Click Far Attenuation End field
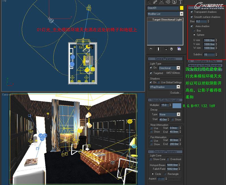Image resolution: width=226 pixels, height=185 pixels. click(174, 144)
